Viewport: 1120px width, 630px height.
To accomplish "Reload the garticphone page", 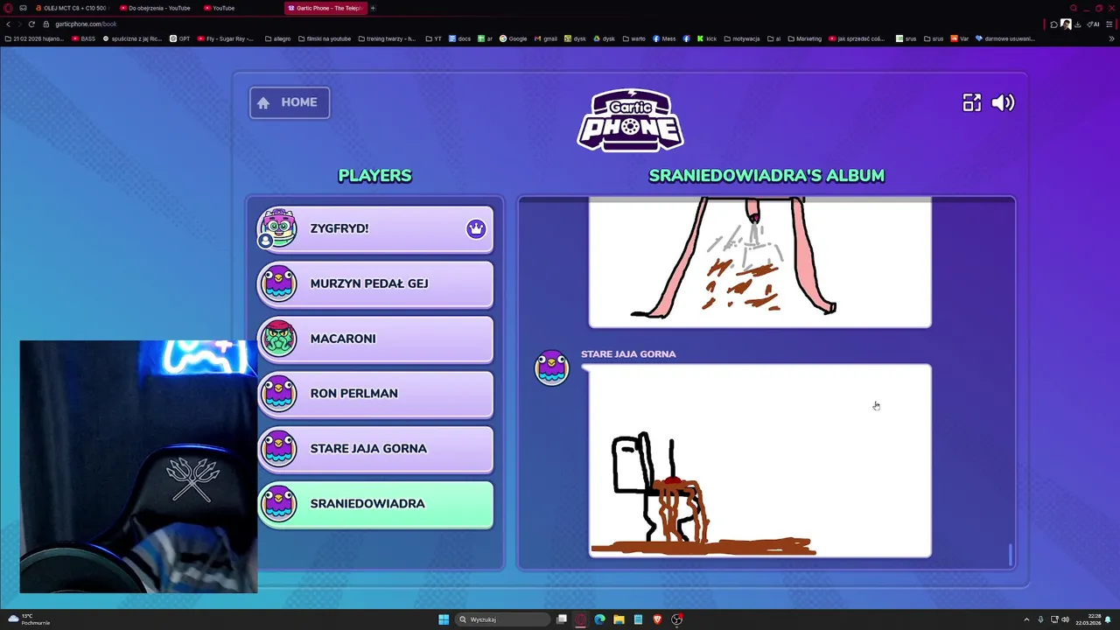I will click(31, 24).
